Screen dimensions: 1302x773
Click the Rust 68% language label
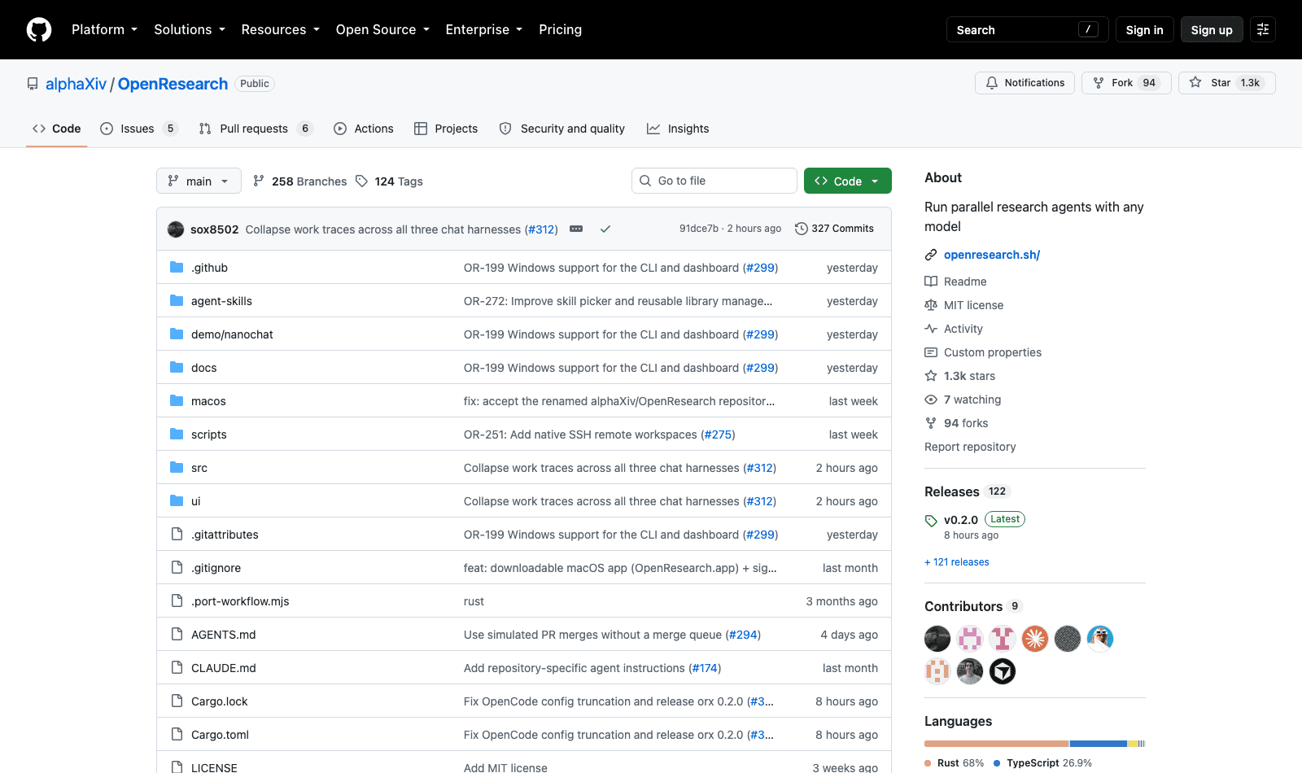pos(955,763)
